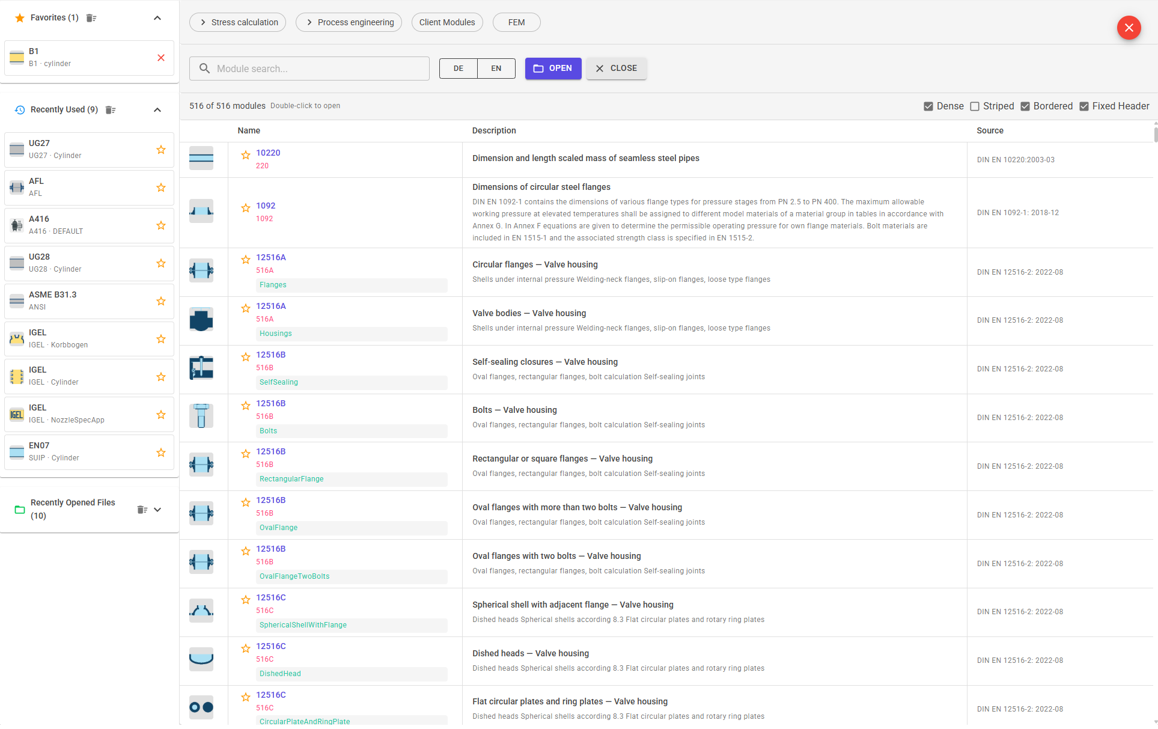Navigate to Process engineering breadcrumb
This screenshot has height=729, width=1158.
[349, 22]
